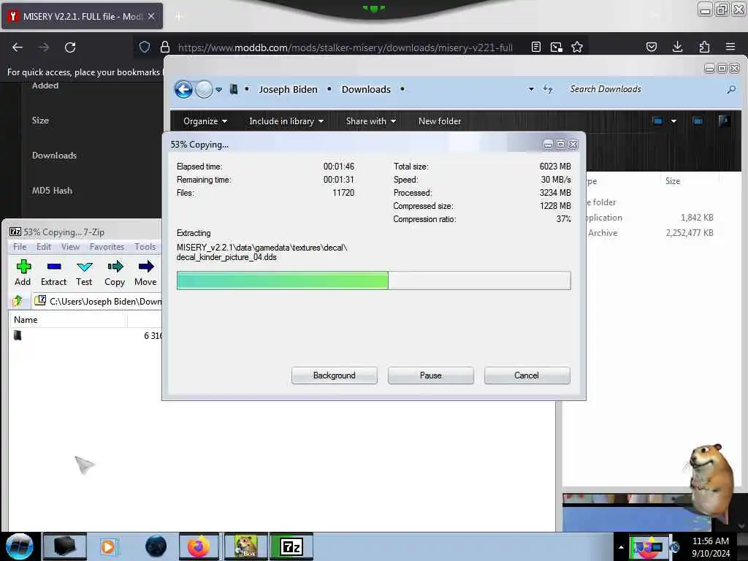Click the Name column header in 7-Zip
Viewport: 748px width, 561px height.
click(x=68, y=320)
